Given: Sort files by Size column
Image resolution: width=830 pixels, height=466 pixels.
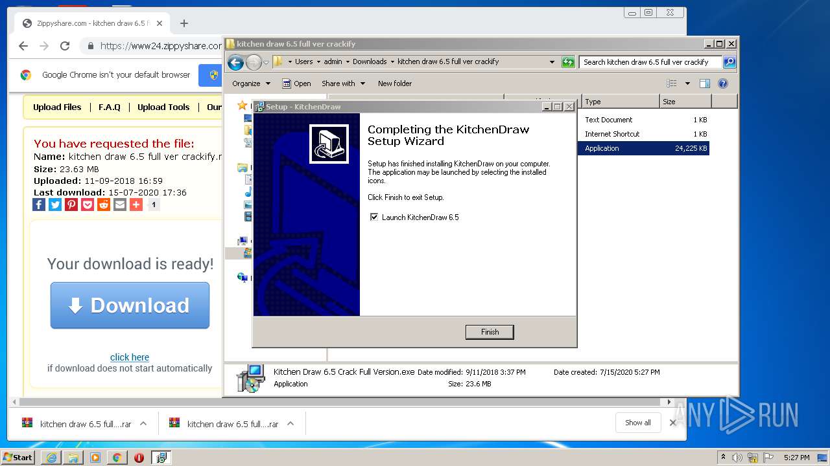Looking at the screenshot, I should click(685, 102).
